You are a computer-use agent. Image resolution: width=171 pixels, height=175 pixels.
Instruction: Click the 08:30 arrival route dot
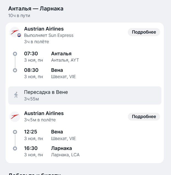pyautogui.click(x=15, y=70)
